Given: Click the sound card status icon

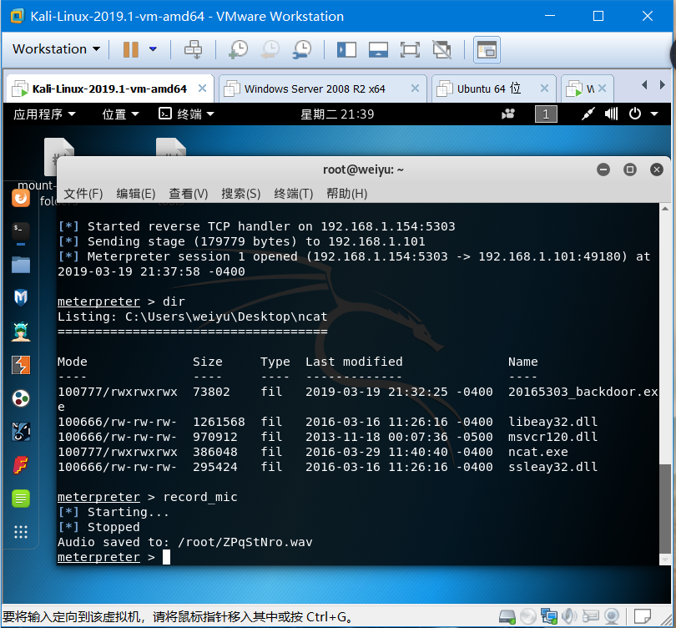Looking at the screenshot, I should [570, 617].
